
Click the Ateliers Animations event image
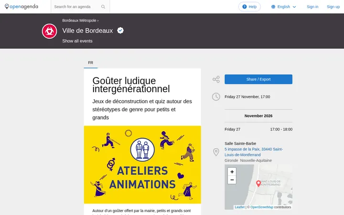(x=142, y=164)
